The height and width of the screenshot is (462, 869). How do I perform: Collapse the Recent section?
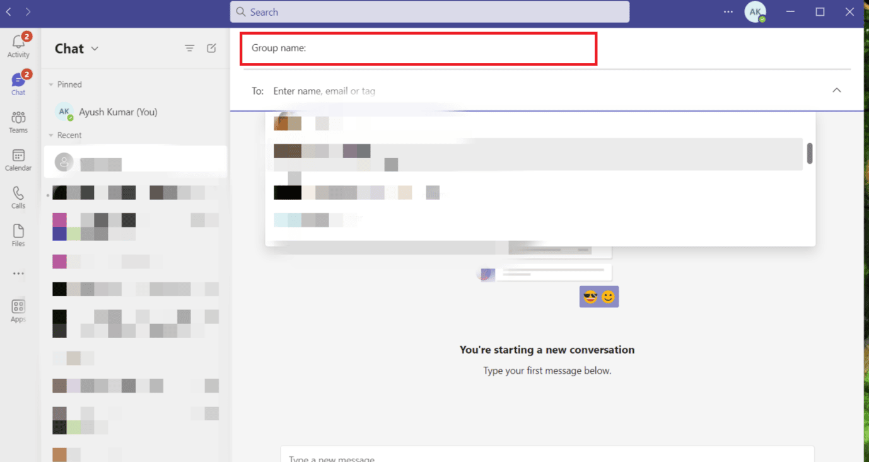pyautogui.click(x=51, y=136)
